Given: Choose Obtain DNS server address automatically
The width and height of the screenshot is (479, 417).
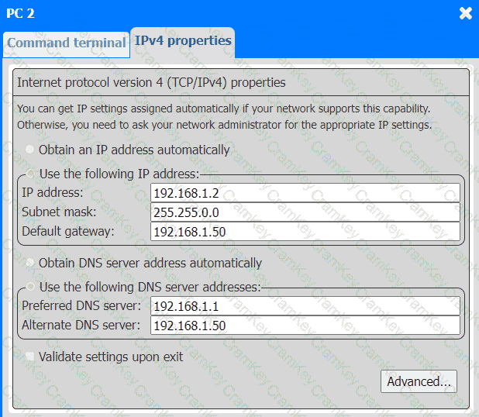Looking at the screenshot, I should click(30, 264).
